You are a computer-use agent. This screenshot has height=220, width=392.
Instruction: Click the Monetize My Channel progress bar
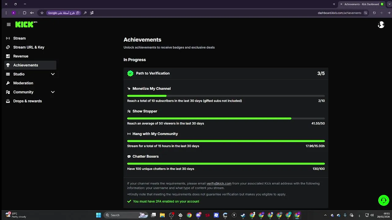226,96
